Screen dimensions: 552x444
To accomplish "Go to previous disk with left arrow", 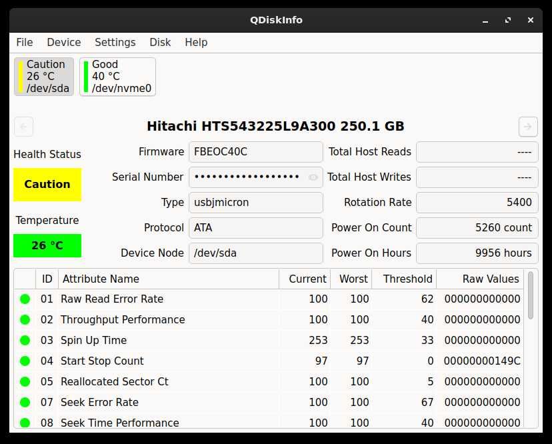I will (x=23, y=127).
